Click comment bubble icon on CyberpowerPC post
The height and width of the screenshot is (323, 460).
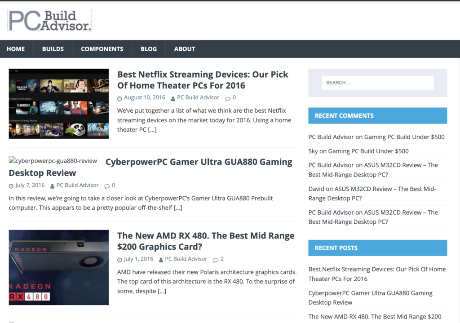[107, 186]
